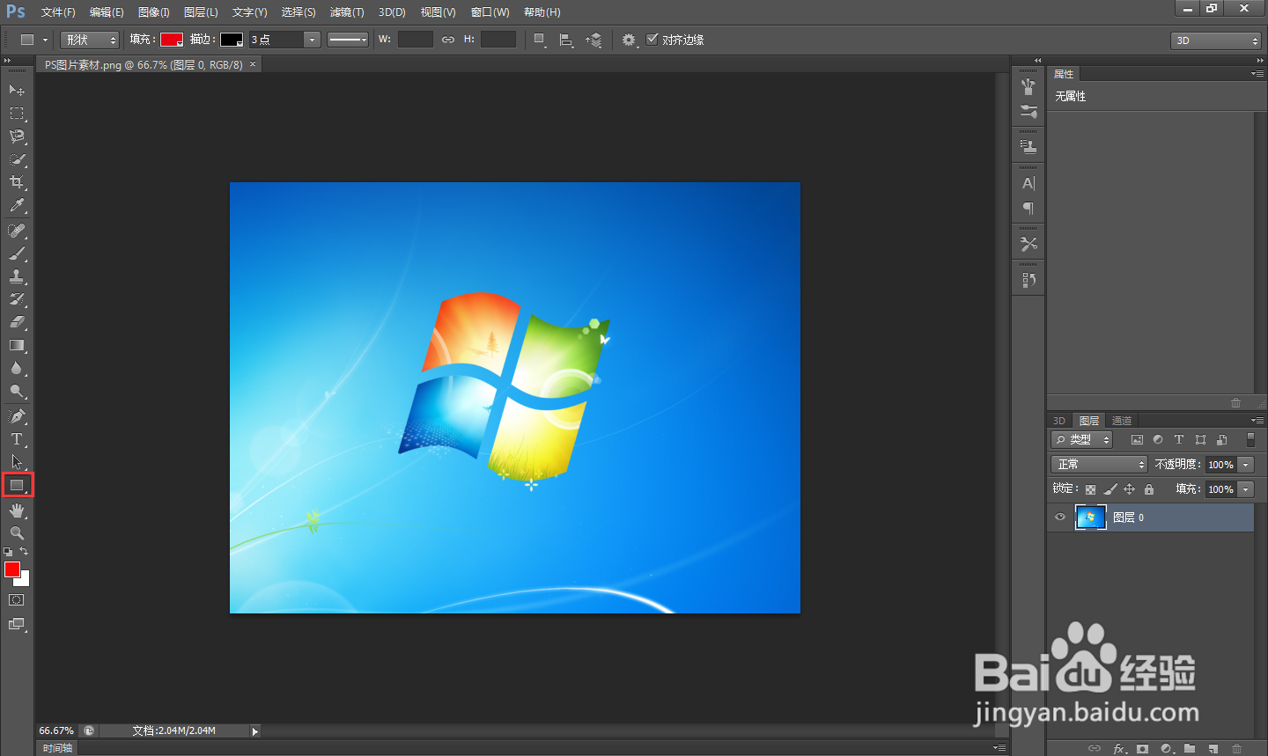
Task: Toggle Quick Mask mode
Action: (17, 600)
